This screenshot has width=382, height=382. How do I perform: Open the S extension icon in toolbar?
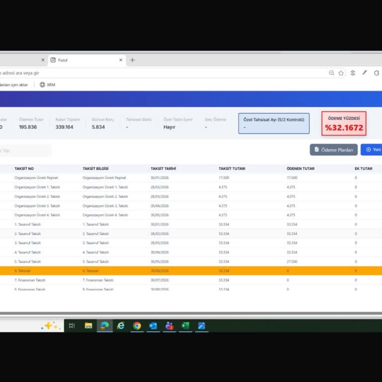point(353,73)
